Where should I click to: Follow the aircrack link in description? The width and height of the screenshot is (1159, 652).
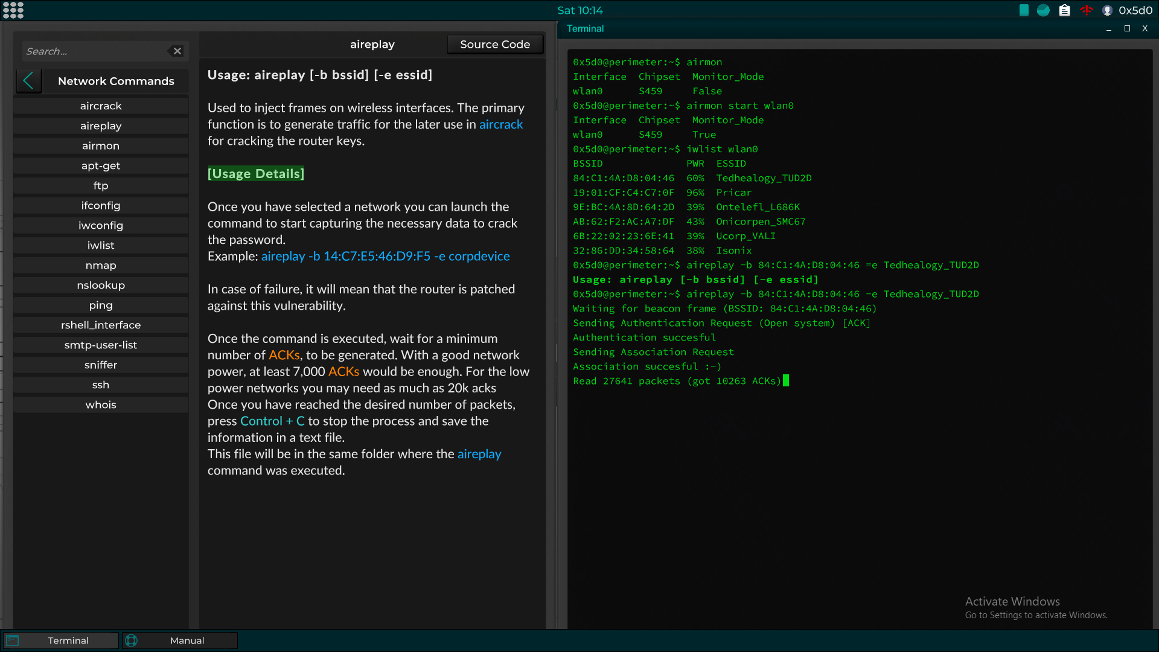[x=501, y=124]
